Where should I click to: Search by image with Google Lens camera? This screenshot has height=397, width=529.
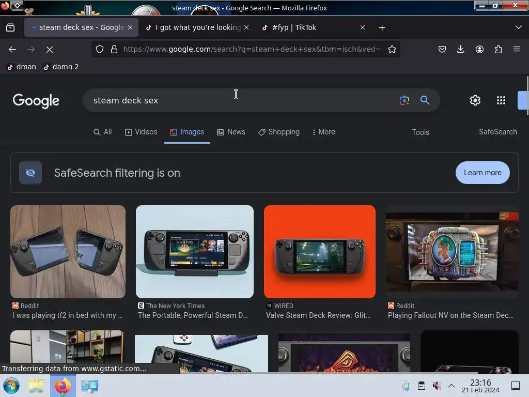pos(404,100)
